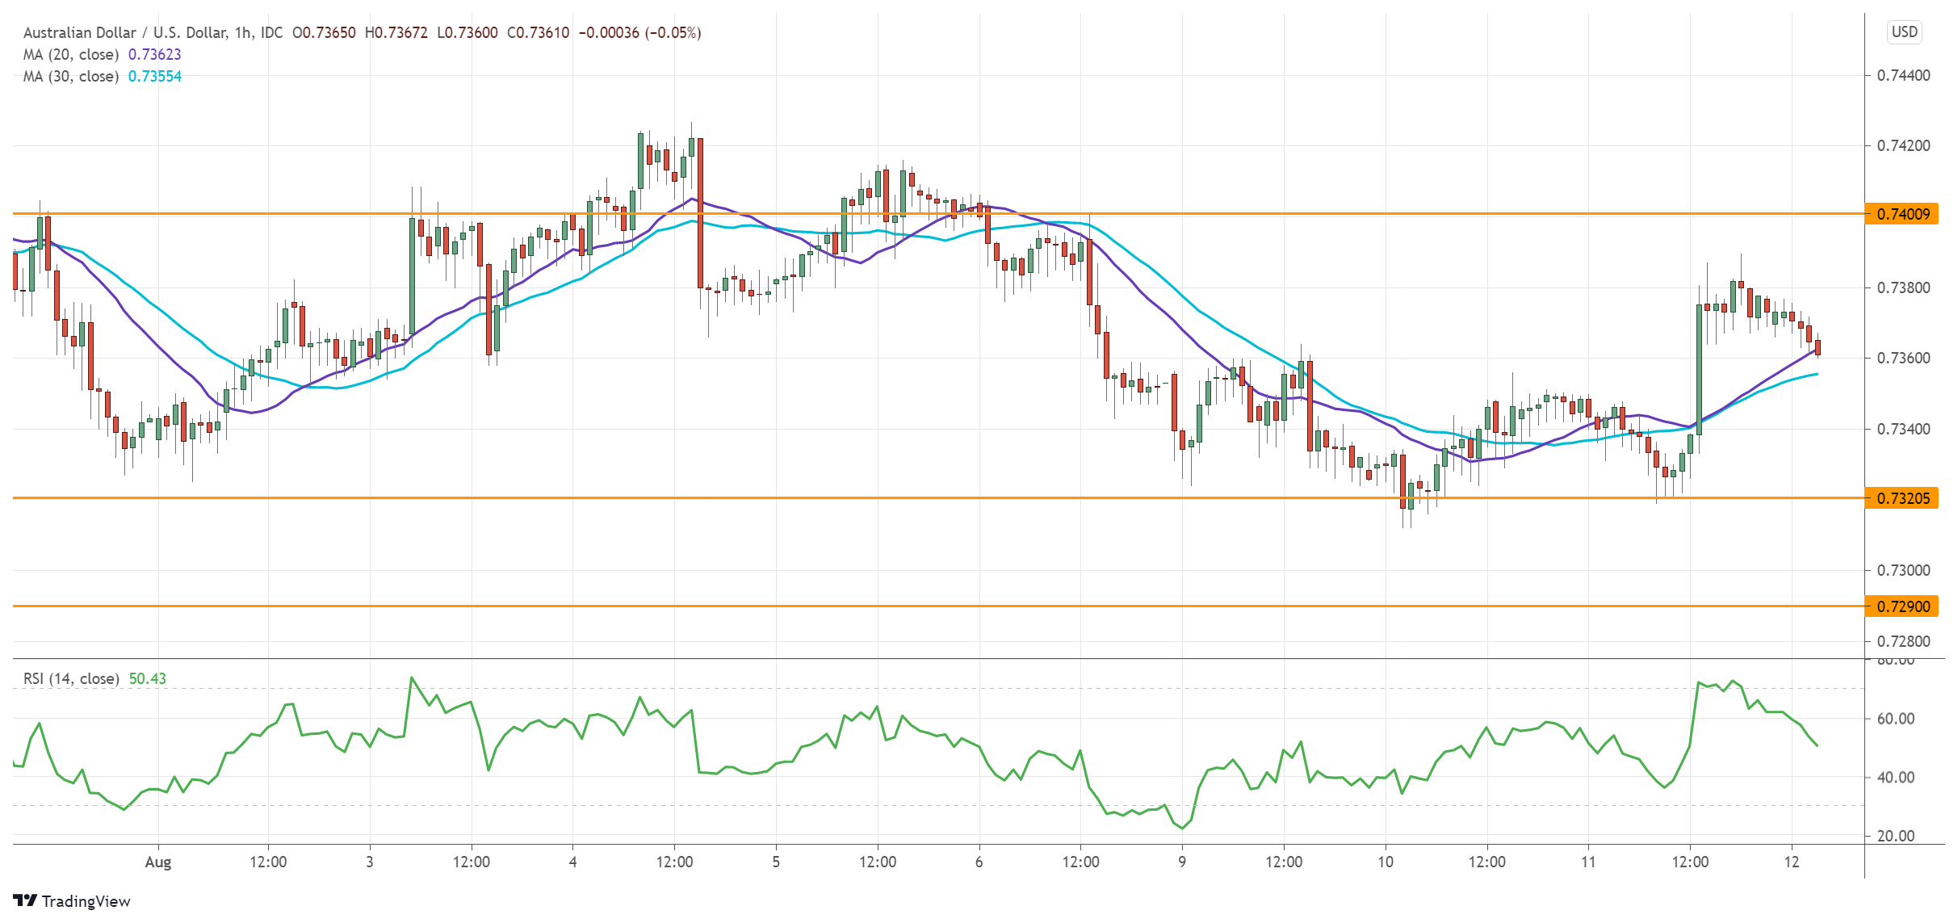Viewport: 1958px width, 923px height.
Task: Click the TradingView logo
Action: 71,900
